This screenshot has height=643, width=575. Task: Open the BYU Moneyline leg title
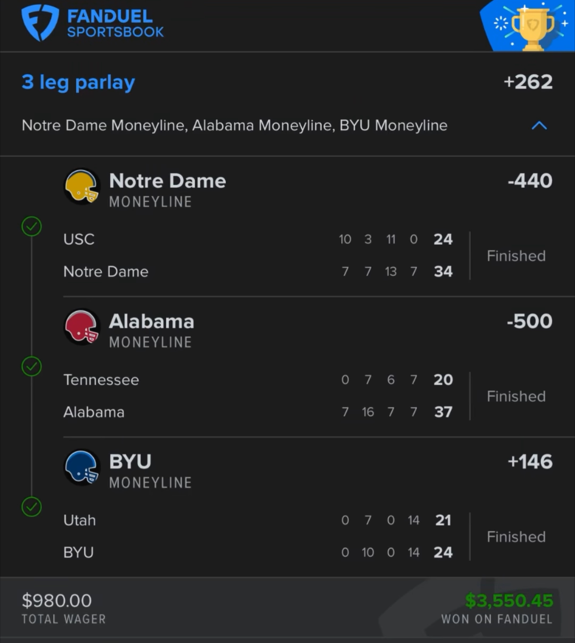point(130,462)
